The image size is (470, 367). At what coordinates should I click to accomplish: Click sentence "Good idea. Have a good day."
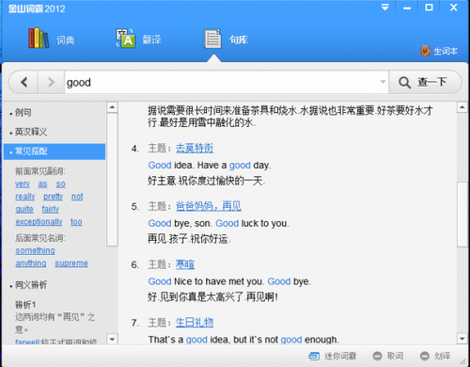click(x=210, y=166)
